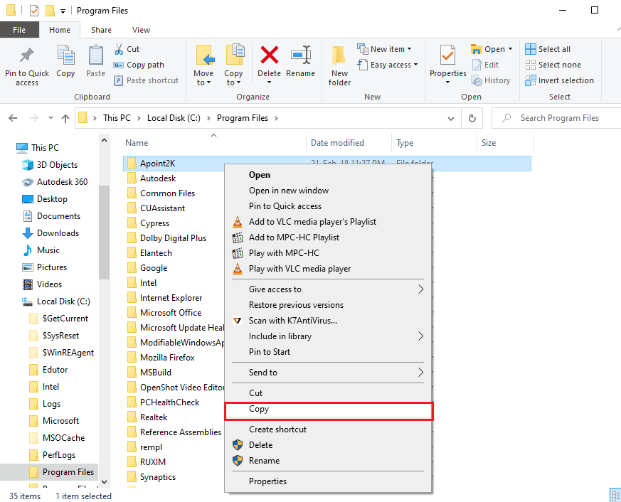Click the Rename icon in Organize group
This screenshot has height=502, width=621.
pyautogui.click(x=301, y=55)
